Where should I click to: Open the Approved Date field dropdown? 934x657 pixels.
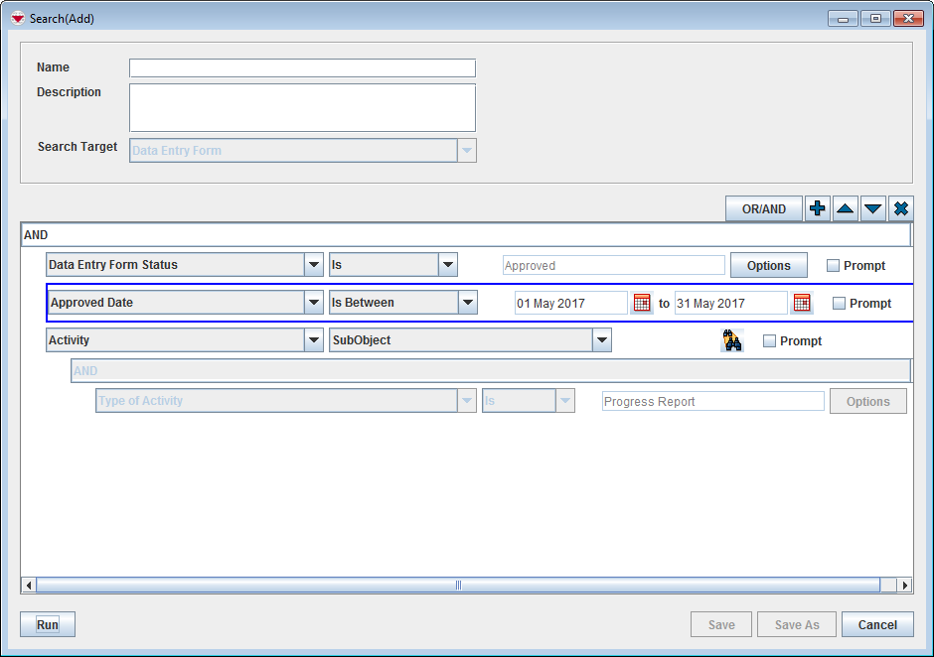coord(314,303)
